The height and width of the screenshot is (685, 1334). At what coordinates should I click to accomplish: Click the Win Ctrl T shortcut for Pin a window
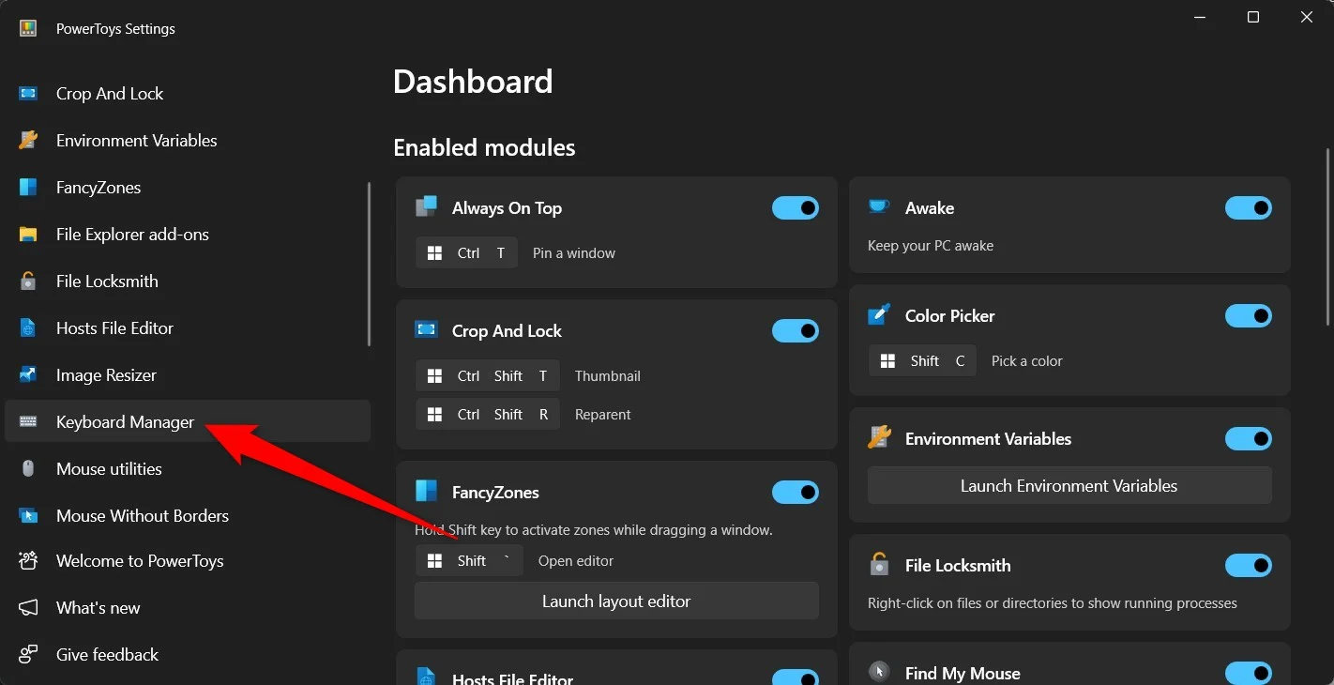[x=466, y=253]
